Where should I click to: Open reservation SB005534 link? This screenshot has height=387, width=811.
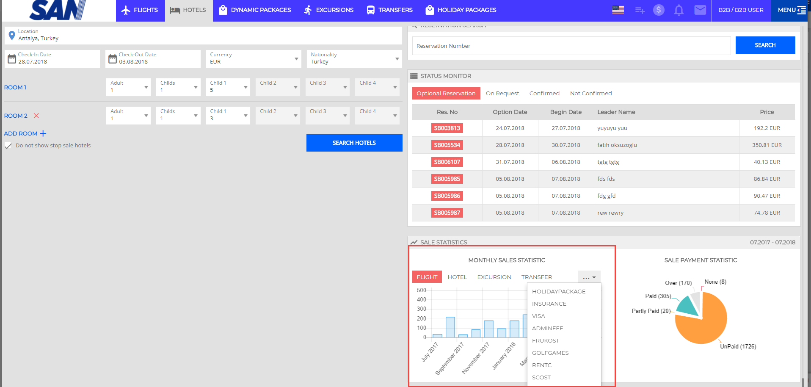point(447,145)
